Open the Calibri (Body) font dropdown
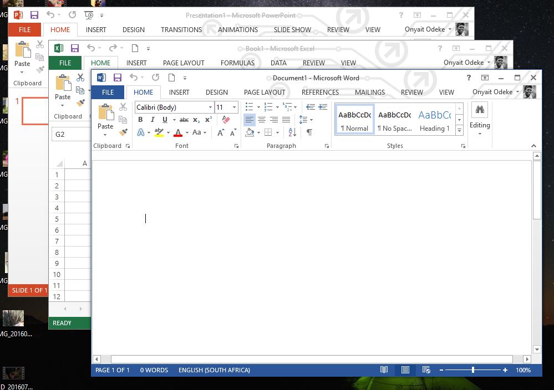This screenshot has height=390, width=554. 210,107
